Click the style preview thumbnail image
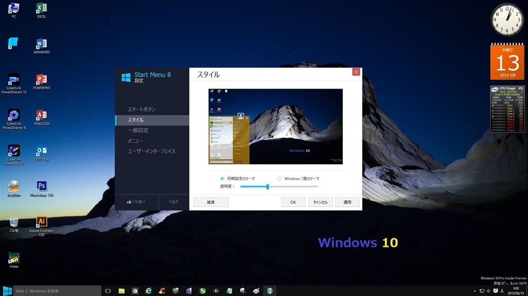The height and width of the screenshot is (296, 528). tap(275, 127)
